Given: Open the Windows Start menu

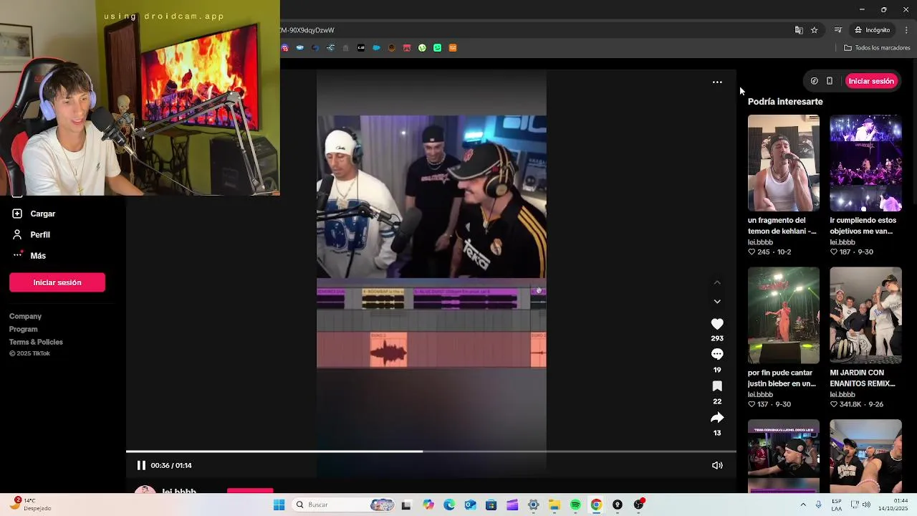Looking at the screenshot, I should [279, 505].
